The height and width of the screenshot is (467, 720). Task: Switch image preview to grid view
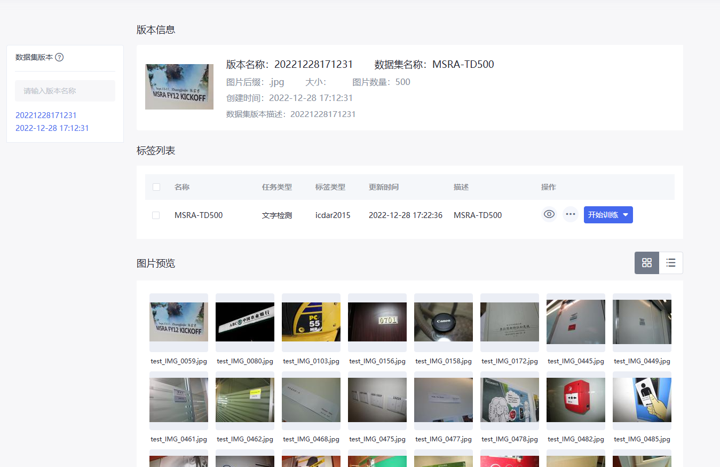(647, 263)
